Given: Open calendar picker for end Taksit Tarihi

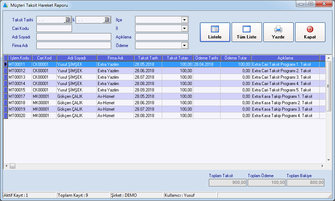Looking at the screenshot, I should click(x=107, y=20).
